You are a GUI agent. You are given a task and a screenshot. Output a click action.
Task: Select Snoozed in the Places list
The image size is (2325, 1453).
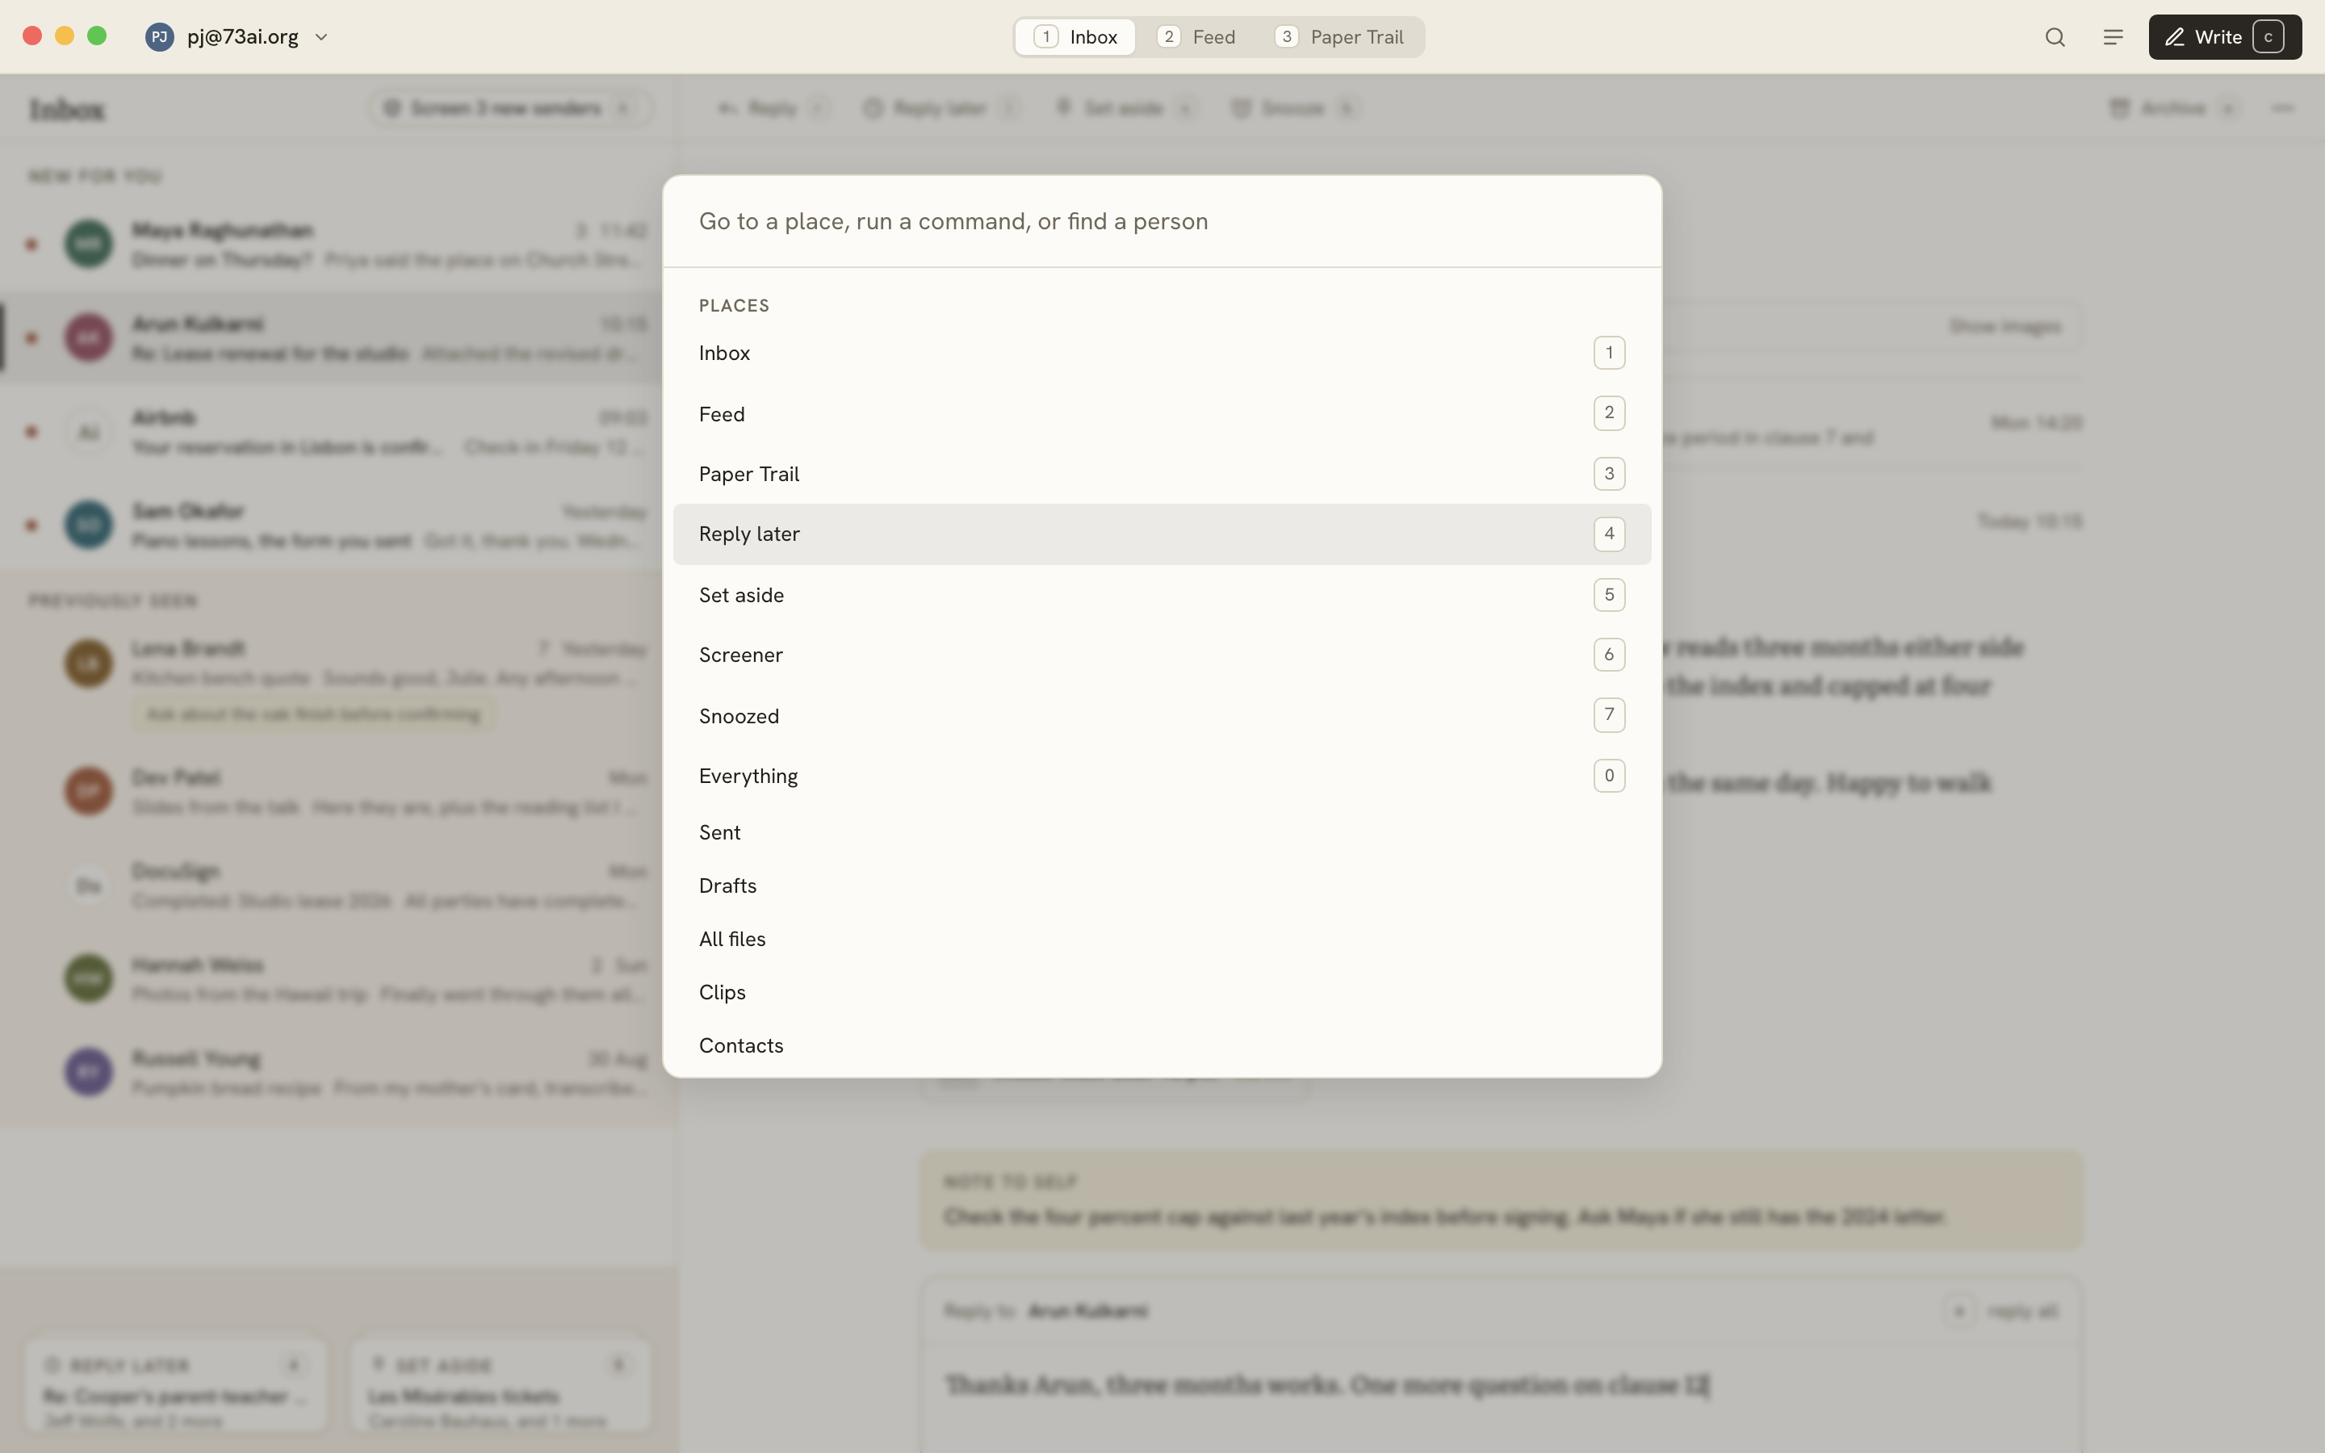click(x=1162, y=716)
